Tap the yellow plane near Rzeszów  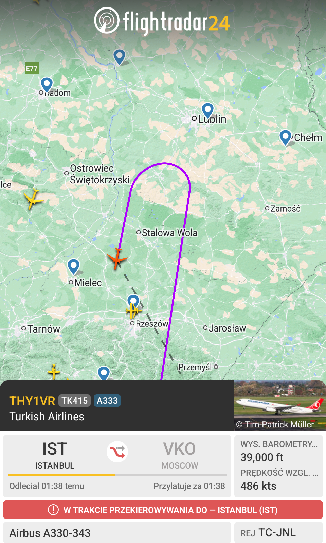coord(133,310)
